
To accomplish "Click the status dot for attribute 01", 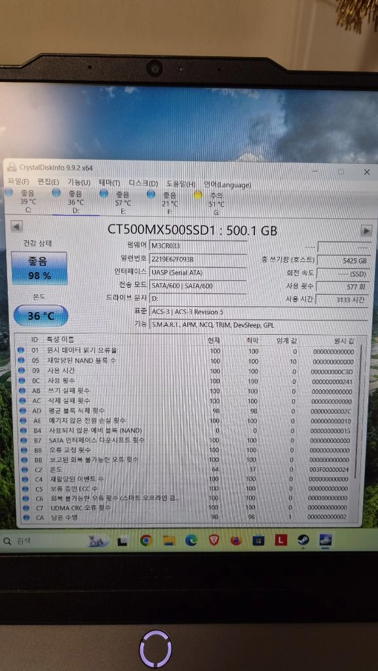I will (x=20, y=351).
